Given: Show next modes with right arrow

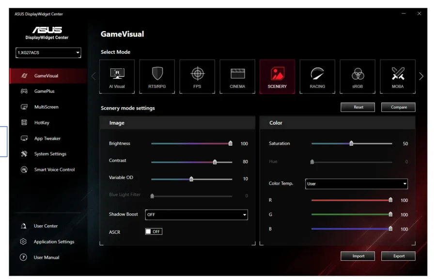Looking at the screenshot, I should [421, 76].
